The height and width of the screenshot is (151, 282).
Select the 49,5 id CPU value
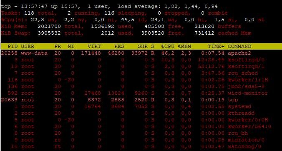point(128,20)
